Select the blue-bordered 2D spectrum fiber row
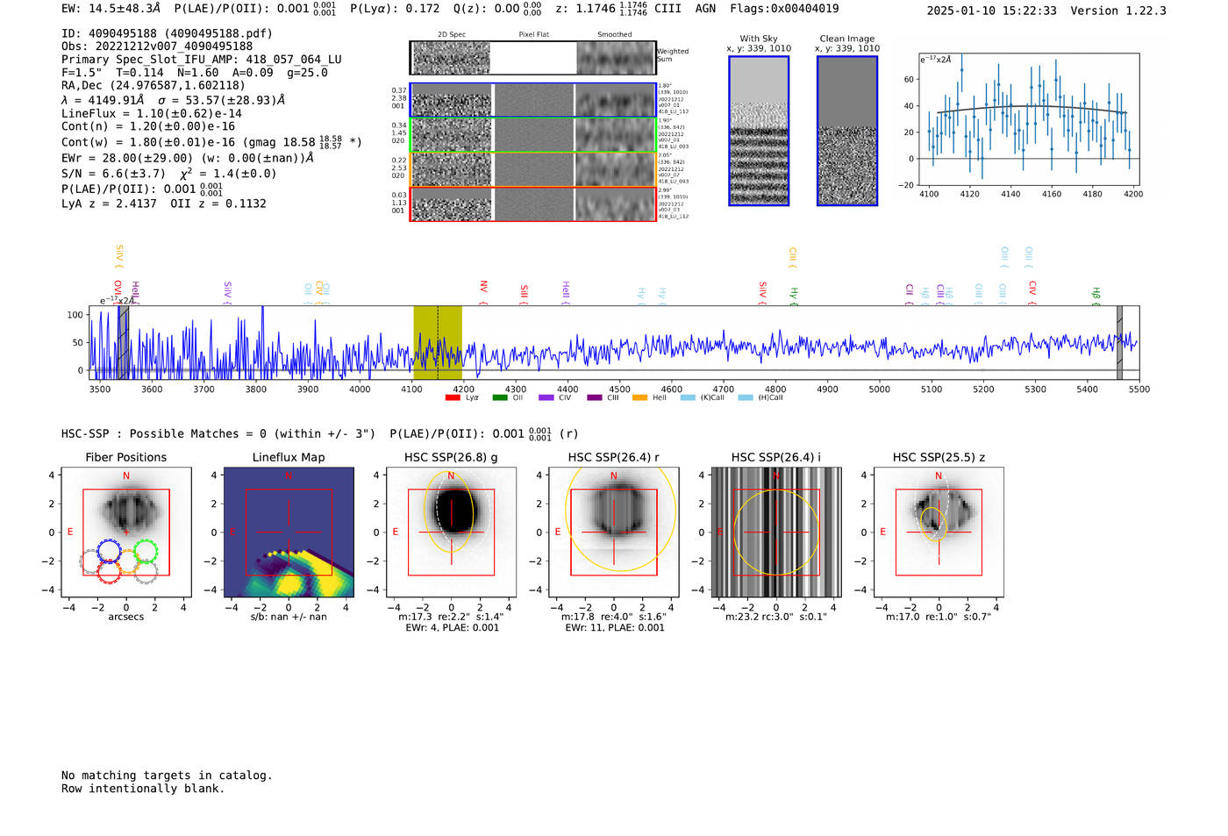 point(532,100)
